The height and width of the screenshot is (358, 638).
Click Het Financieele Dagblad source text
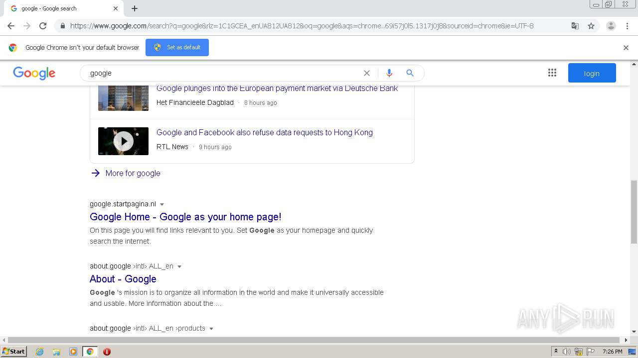(x=195, y=102)
